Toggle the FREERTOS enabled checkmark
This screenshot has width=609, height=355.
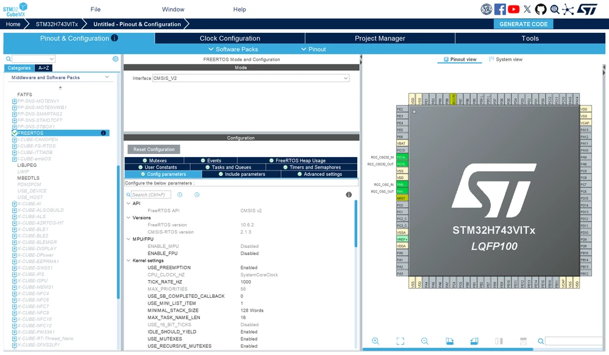click(15, 133)
